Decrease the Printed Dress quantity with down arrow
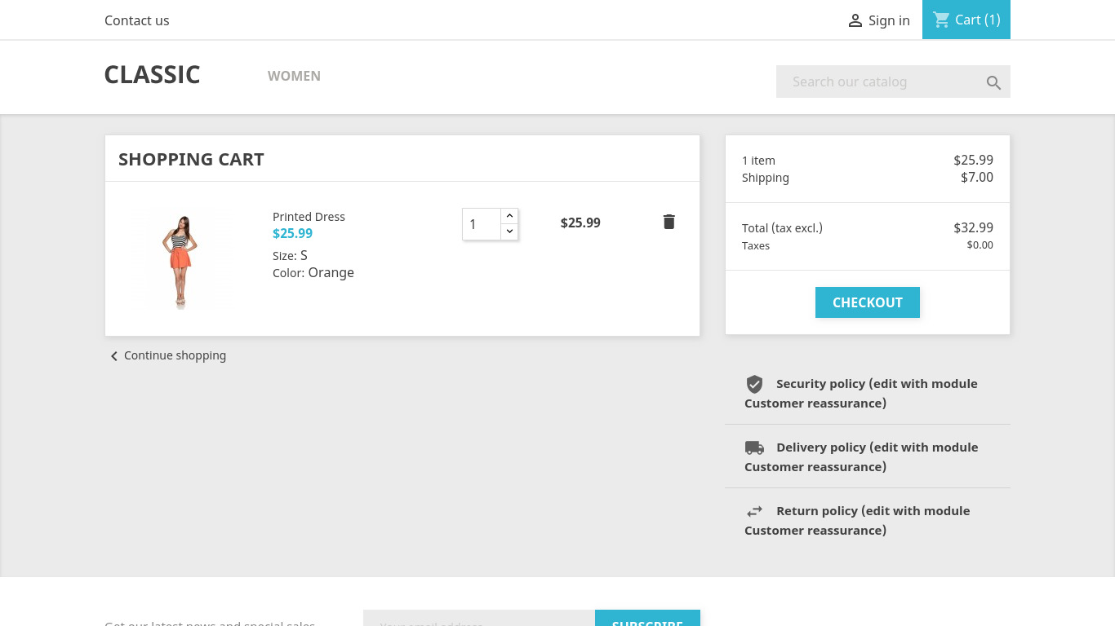 point(509,231)
